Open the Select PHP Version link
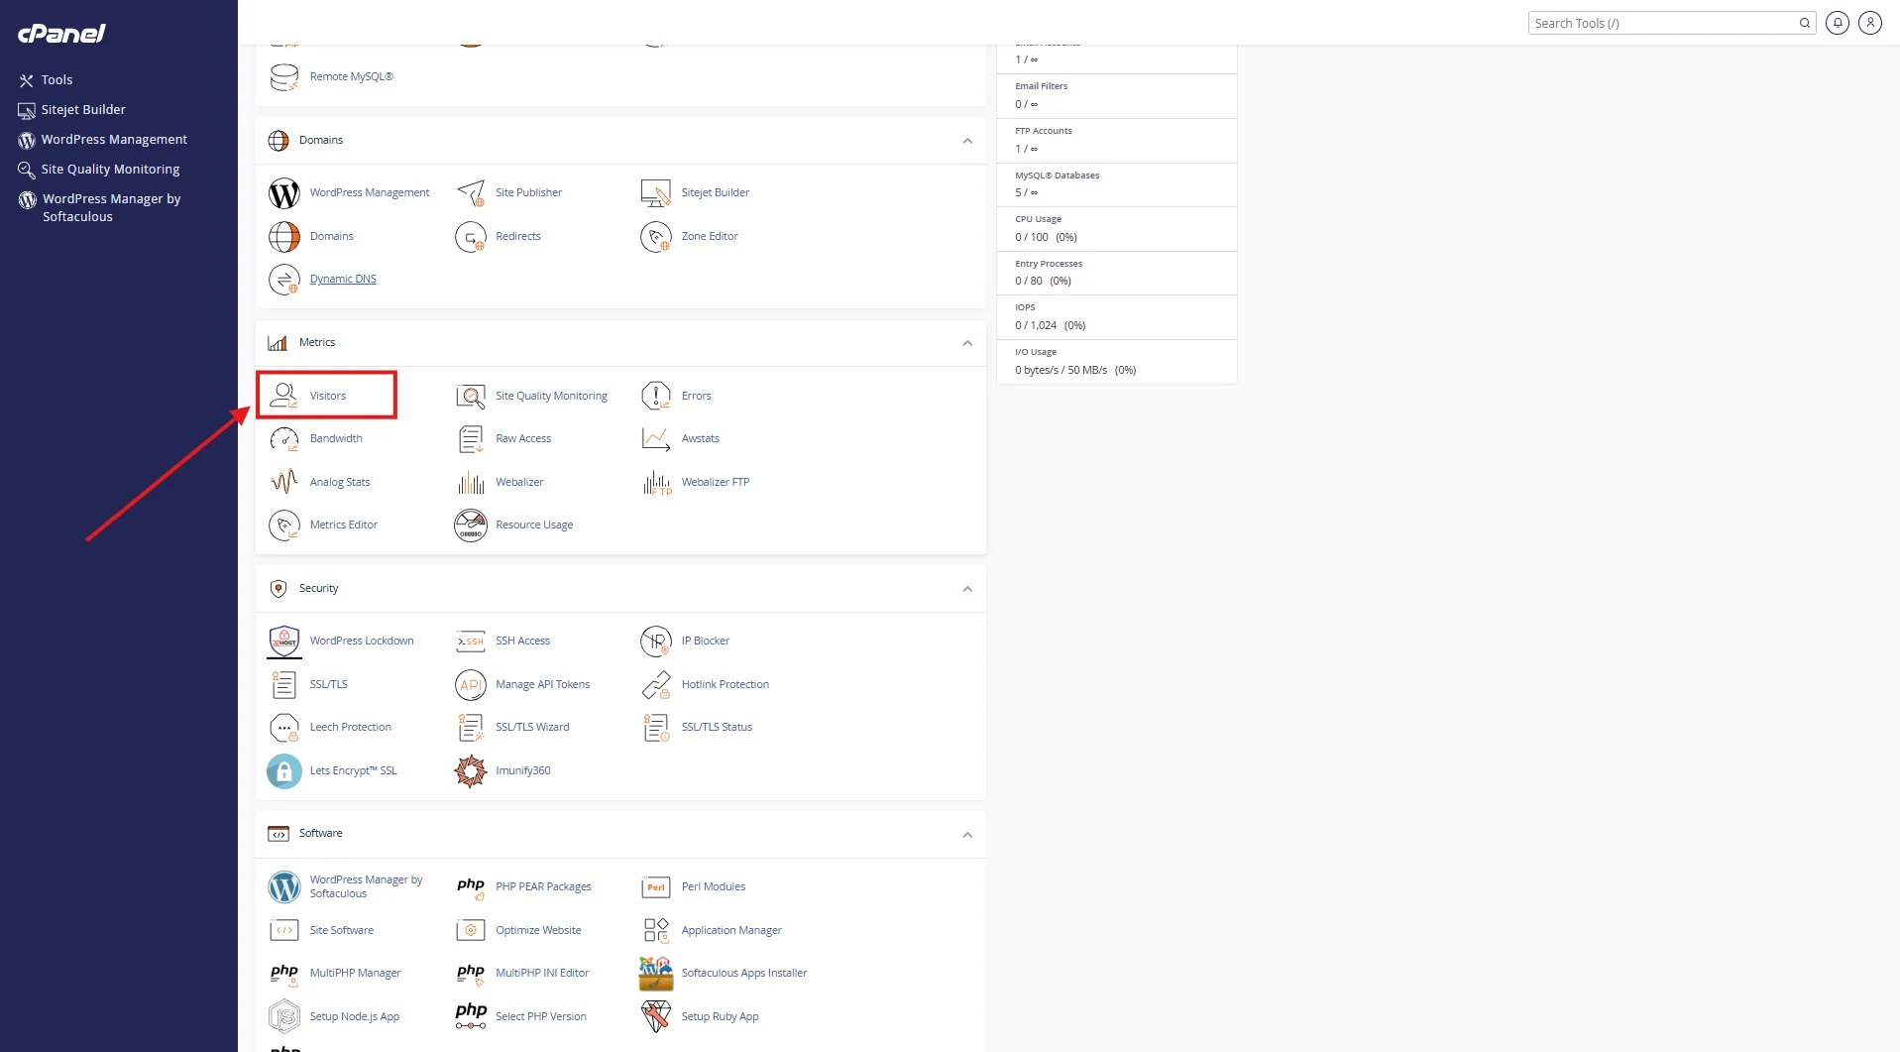This screenshot has height=1052, width=1900. 541,1016
